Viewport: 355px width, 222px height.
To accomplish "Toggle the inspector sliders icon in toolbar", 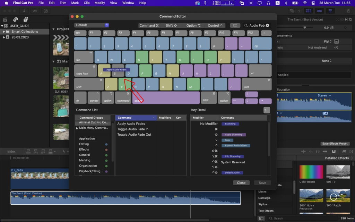I will coord(330,11).
